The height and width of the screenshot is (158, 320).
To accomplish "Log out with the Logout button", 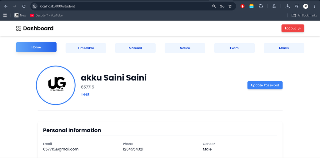I will click(292, 28).
